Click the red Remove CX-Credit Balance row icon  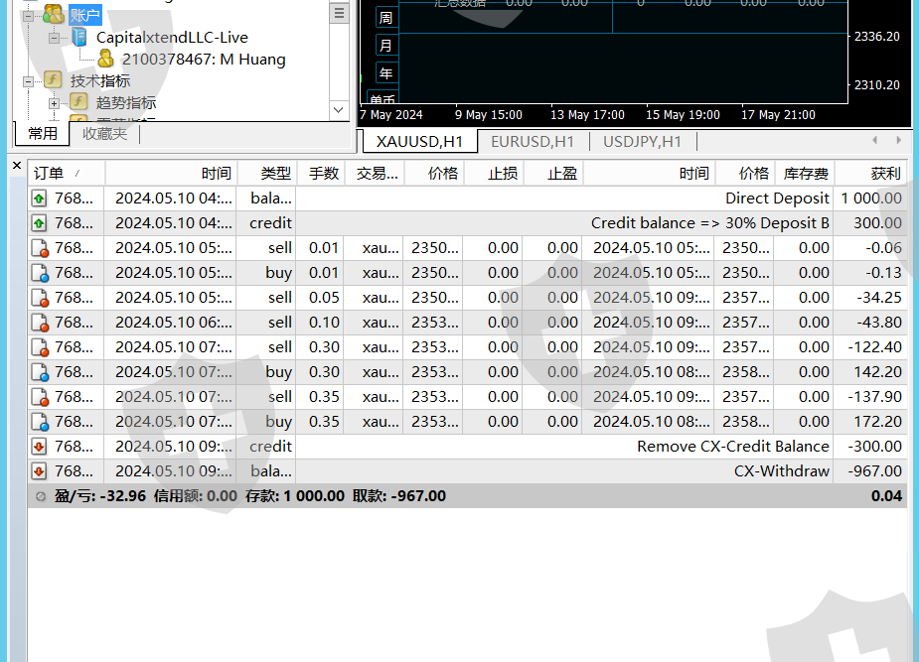(40, 447)
